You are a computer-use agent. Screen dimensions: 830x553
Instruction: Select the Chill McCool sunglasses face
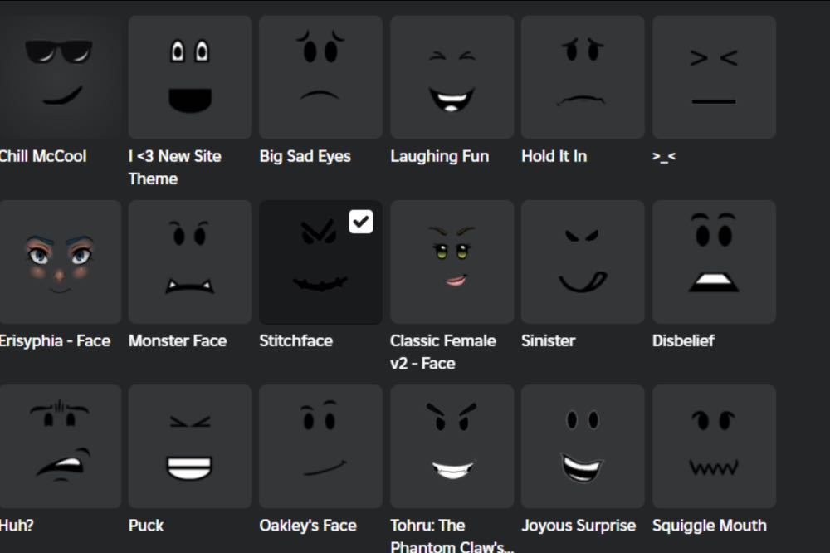click(x=61, y=77)
